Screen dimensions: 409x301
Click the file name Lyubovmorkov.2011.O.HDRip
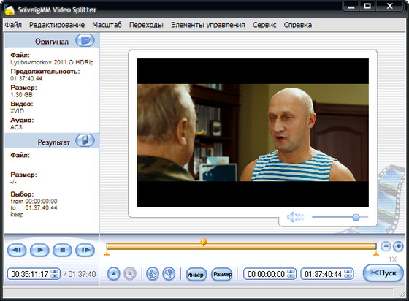click(52, 62)
